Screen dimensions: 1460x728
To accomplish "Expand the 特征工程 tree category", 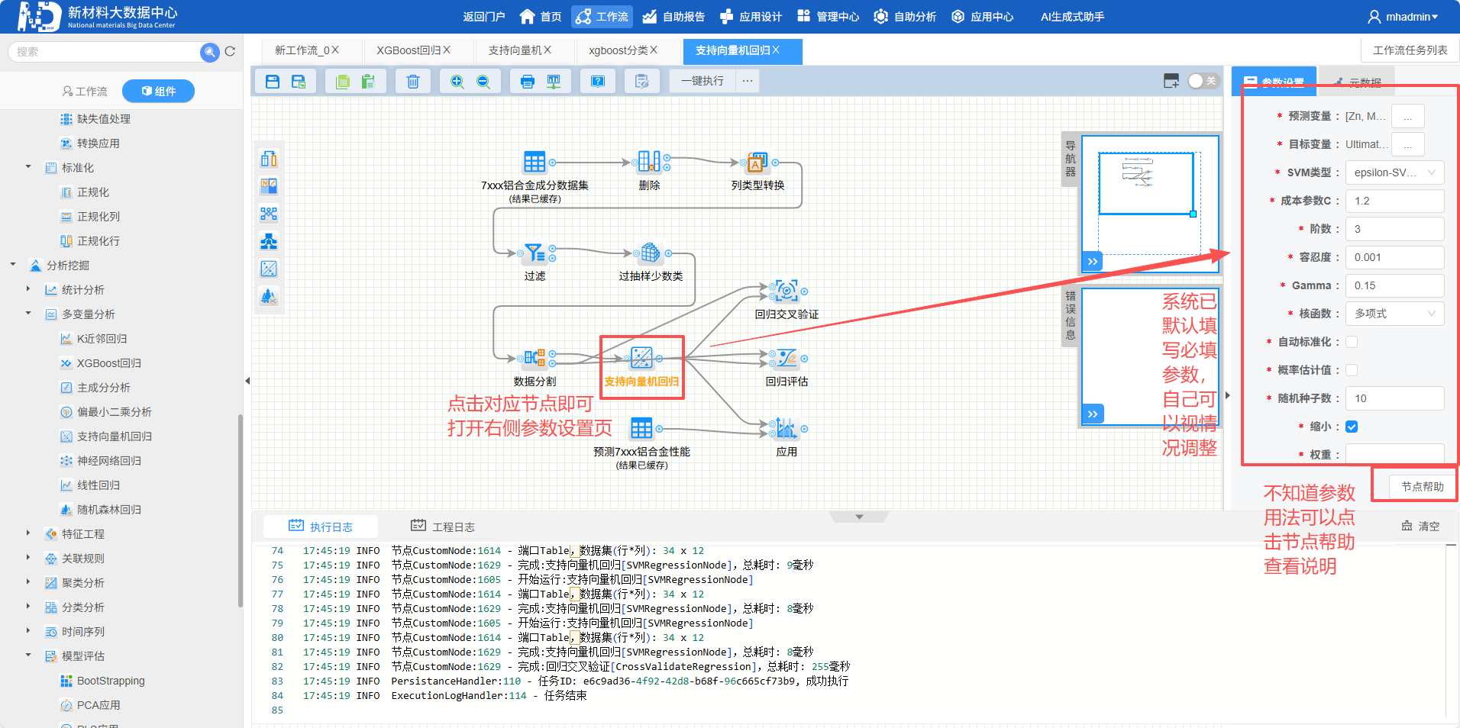I will (x=28, y=533).
